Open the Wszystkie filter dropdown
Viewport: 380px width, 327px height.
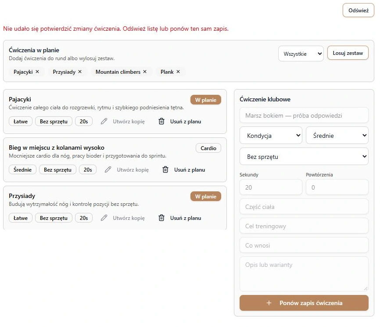[x=301, y=54]
